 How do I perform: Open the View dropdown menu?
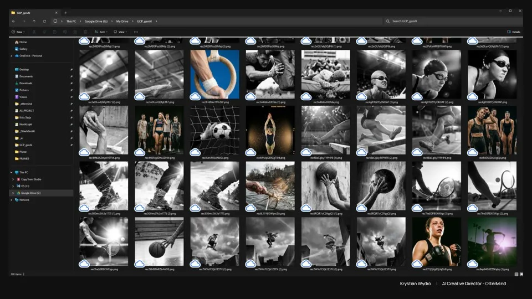tap(120, 32)
